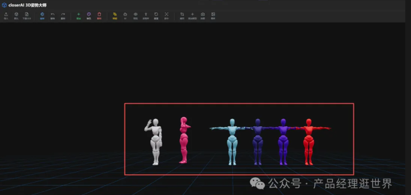Image resolution: width=411 pixels, height=195 pixels.
Task: Click the blue rotate tool icon
Action: coord(42,14)
